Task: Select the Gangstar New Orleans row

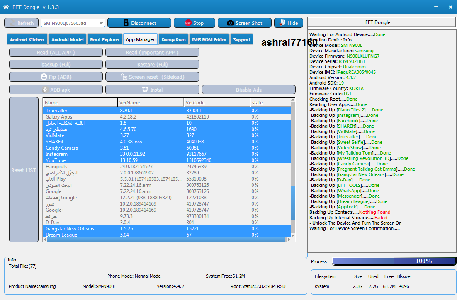Action: (167, 229)
